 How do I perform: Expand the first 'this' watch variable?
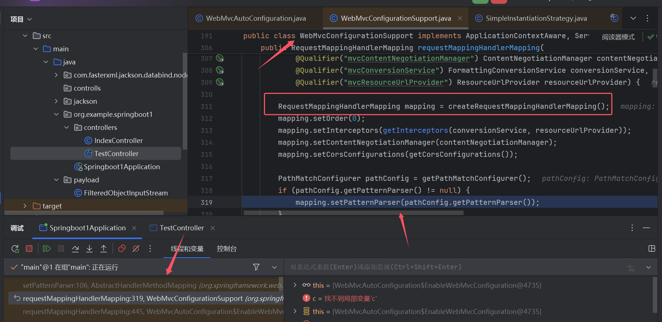point(295,285)
